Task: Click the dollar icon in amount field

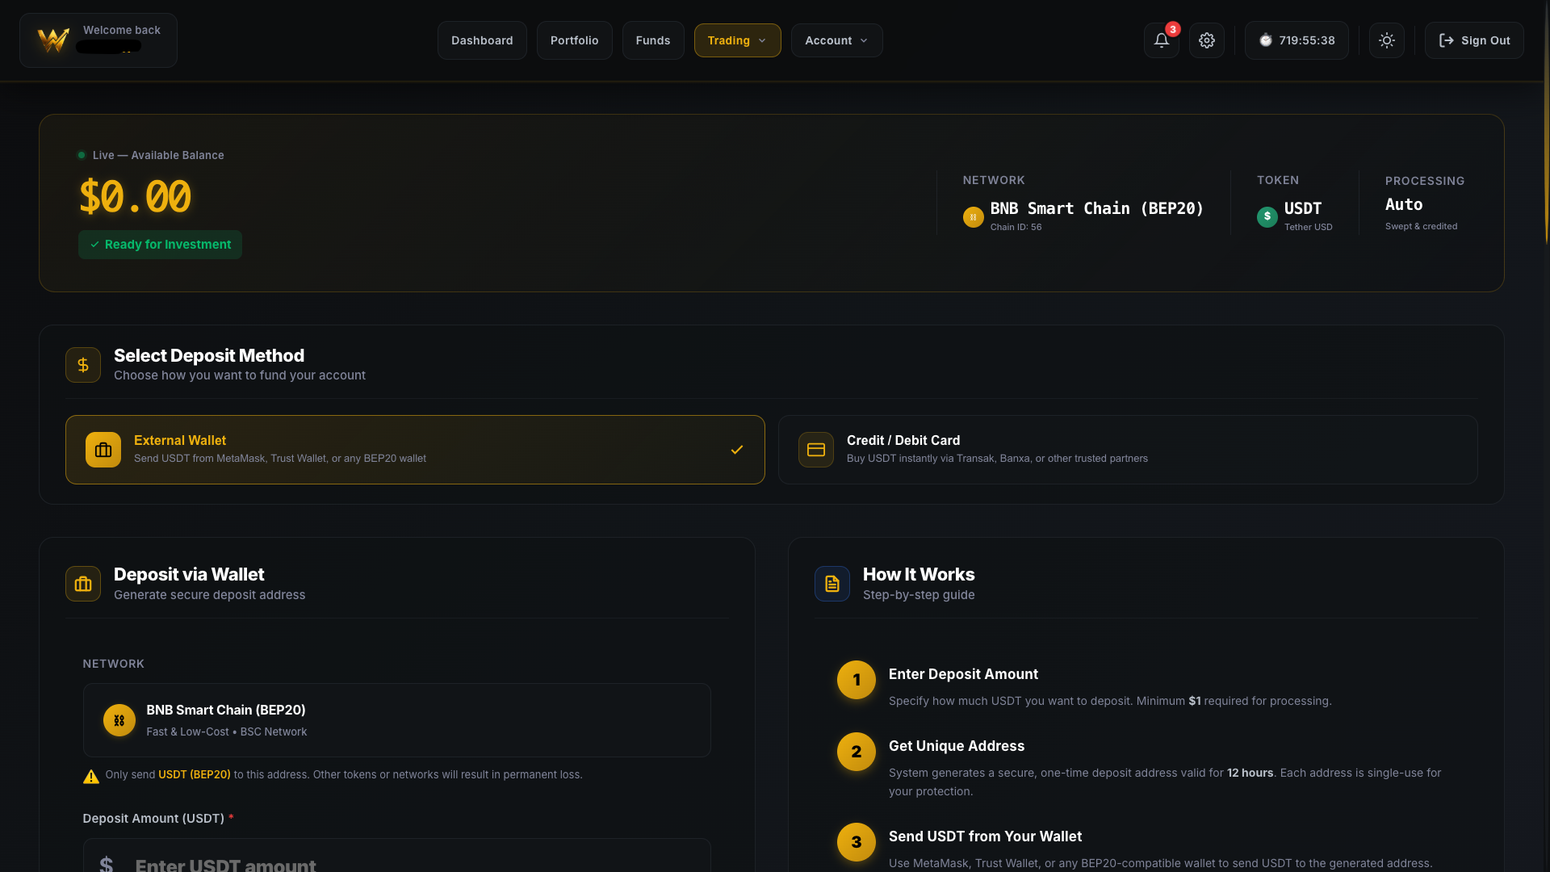Action: 107,864
